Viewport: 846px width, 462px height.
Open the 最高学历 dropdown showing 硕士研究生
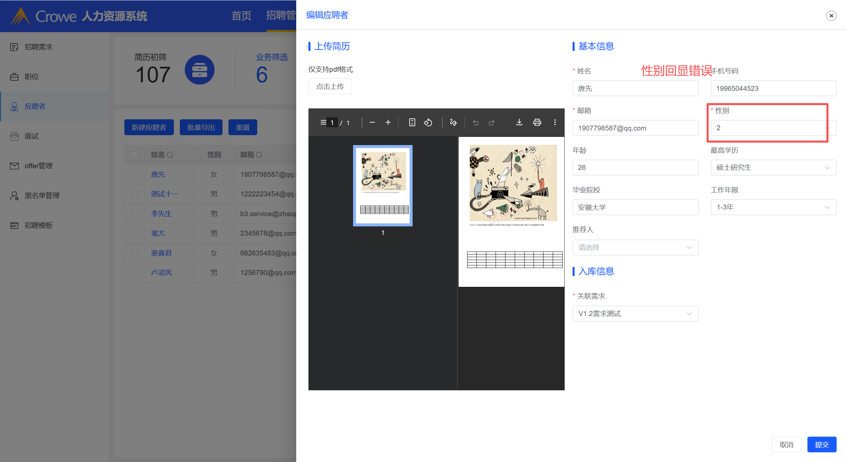(x=773, y=168)
